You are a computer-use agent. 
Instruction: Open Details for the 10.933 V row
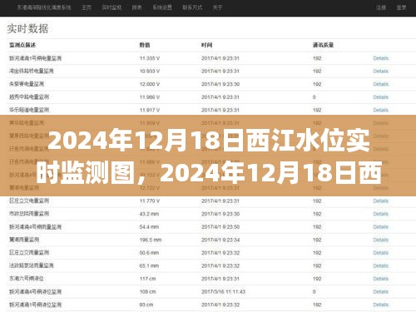[x=380, y=72]
